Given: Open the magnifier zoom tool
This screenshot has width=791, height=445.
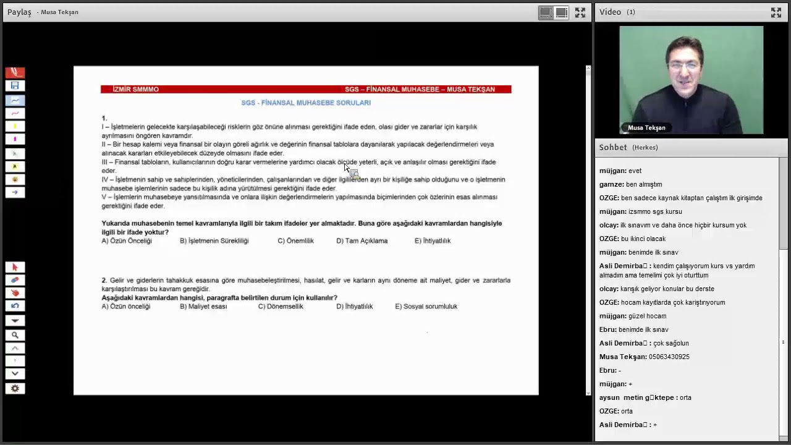Looking at the screenshot, I should 15,335.
